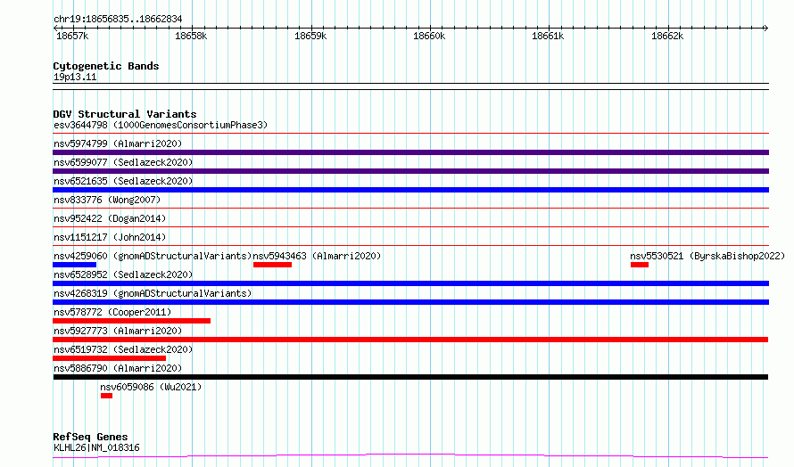Viewport: 794px width, 467px height.
Task: Click the tiny red bar under nsv6059086
Action: [106, 396]
